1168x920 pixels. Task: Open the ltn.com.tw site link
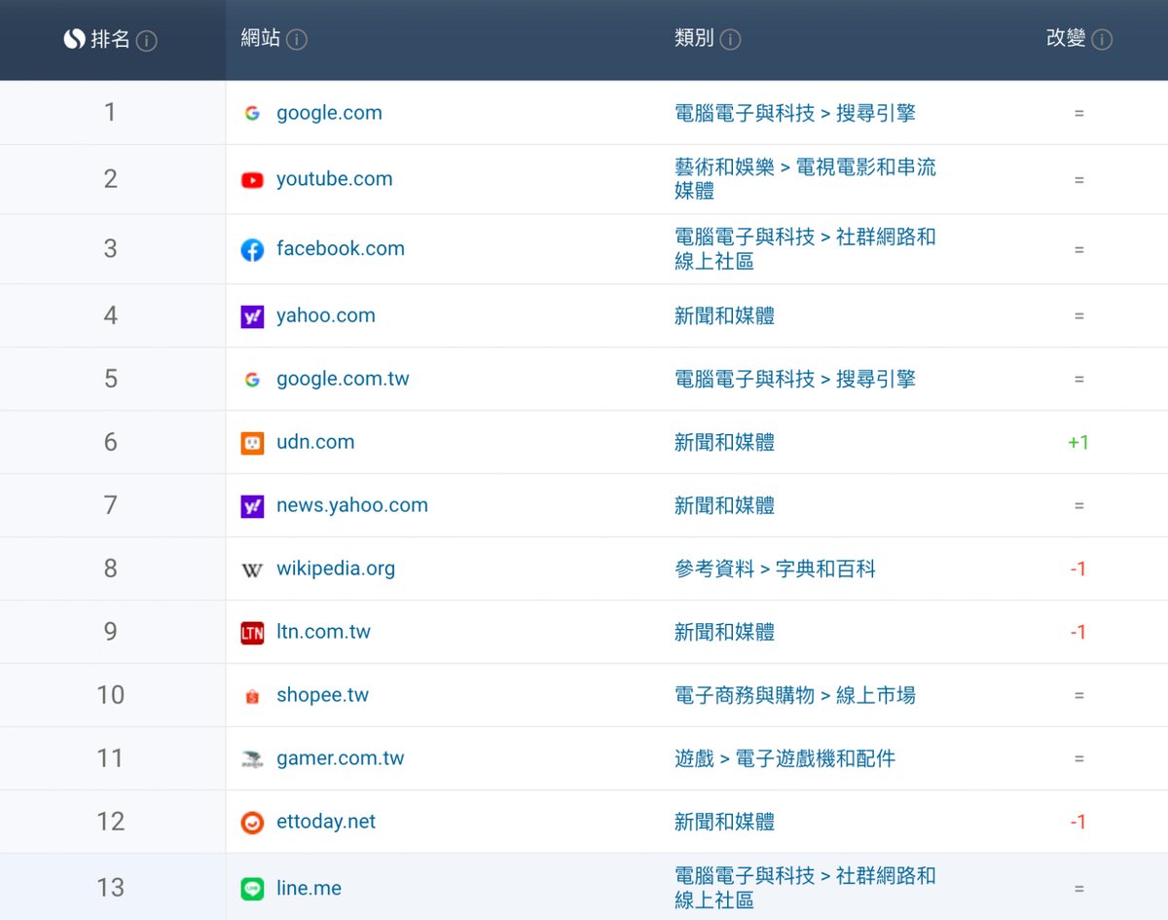[x=323, y=632]
